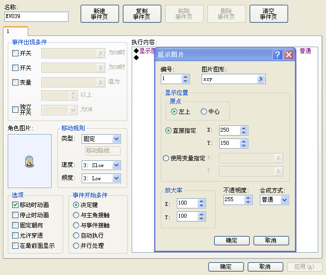Select the 与主角接触 trigger
Image resolution: width=326 pixels, height=275 pixels.
coord(76,215)
